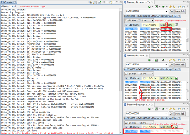Open the Console Open Console dropdown arrow
Viewport: 190px width, 135px height.
coord(114,2)
